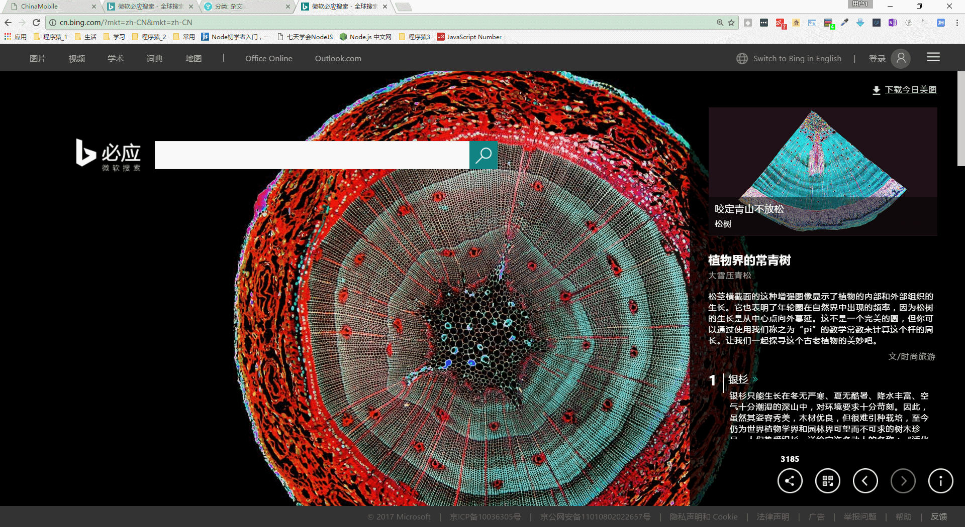The width and height of the screenshot is (965, 527).
Task: Click the dark three-dots extension icon
Action: point(764,23)
